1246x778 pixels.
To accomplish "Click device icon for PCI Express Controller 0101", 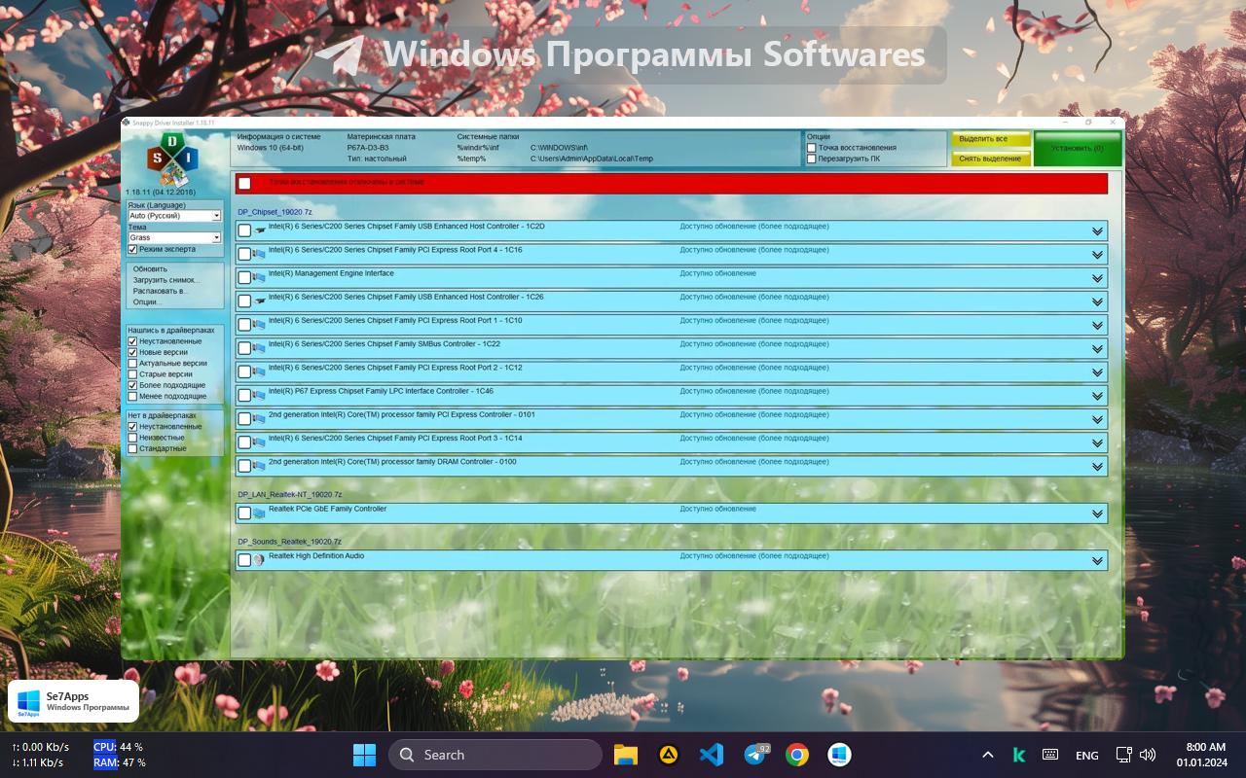I will point(259,419).
